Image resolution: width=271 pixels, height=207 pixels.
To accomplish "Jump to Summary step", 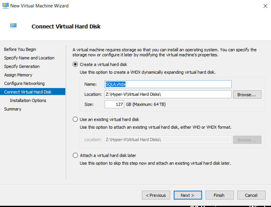I will pos(13,109).
